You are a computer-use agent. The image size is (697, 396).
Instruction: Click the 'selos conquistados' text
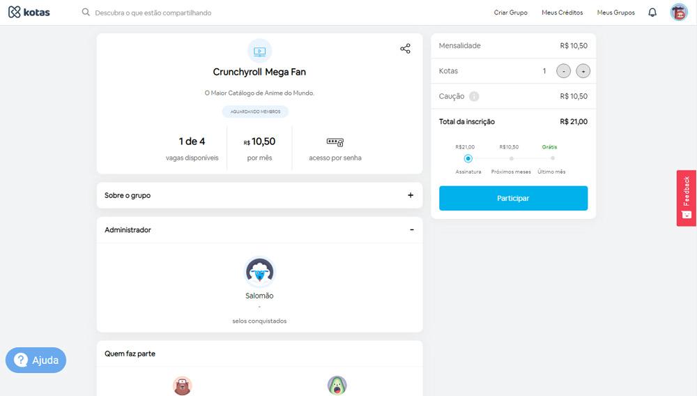tap(259, 321)
